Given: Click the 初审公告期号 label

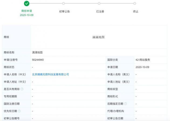Looking at the screenshot, I should [x=12, y=118].
